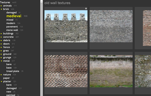Image resolution: width=151 pixels, height=96 pixels.
Task: Open the pavement subcategory
Action: click(12, 27)
